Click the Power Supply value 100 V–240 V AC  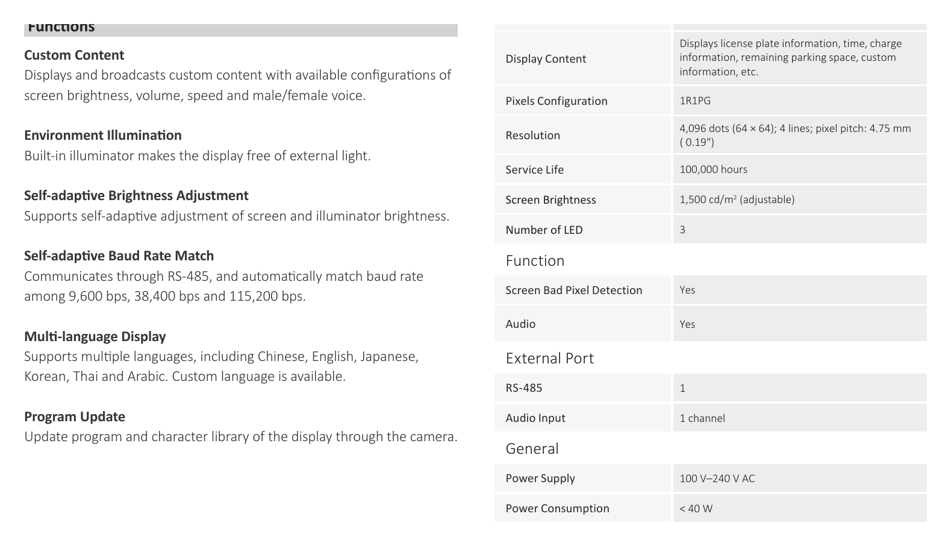pos(717,479)
